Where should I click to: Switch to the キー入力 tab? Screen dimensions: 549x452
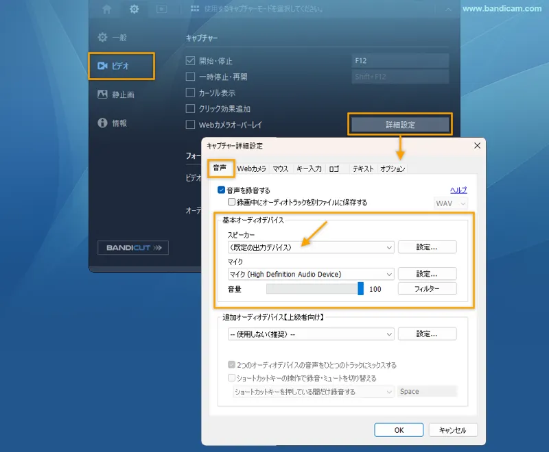point(309,168)
